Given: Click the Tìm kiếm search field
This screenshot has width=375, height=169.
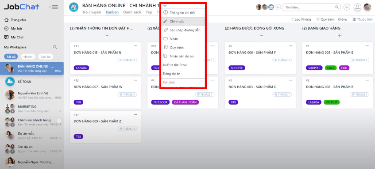Looking at the screenshot, I should [x=311, y=7].
